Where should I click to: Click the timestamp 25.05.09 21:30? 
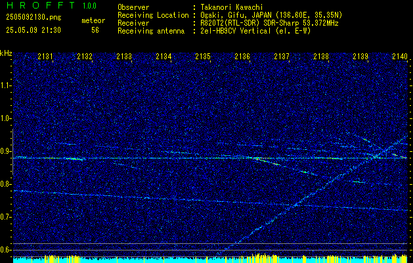(33, 30)
